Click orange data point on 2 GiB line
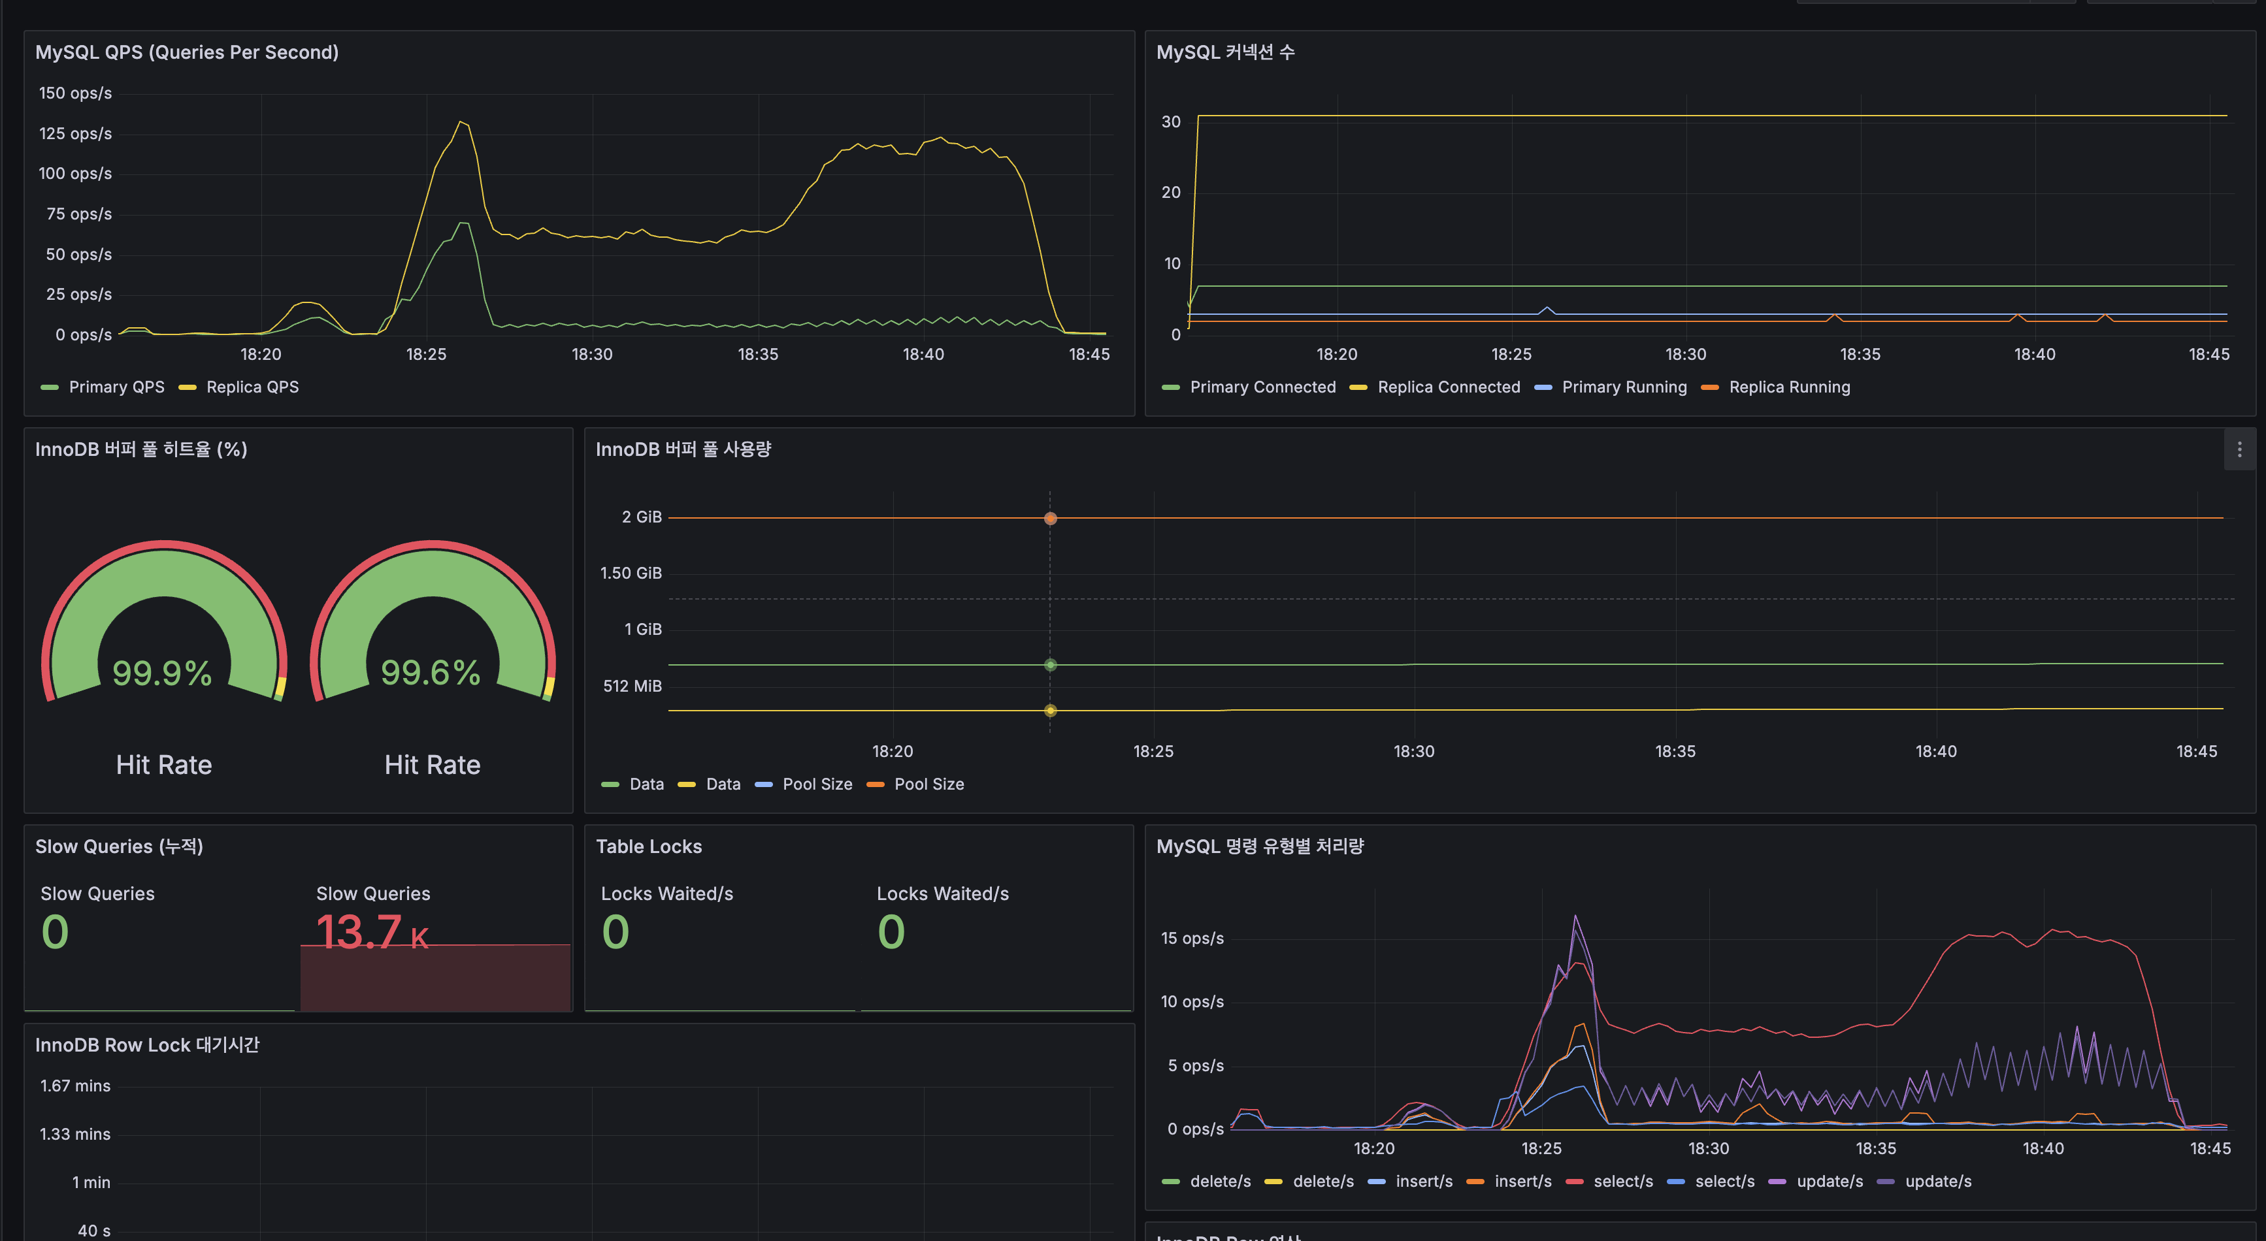 (1050, 518)
